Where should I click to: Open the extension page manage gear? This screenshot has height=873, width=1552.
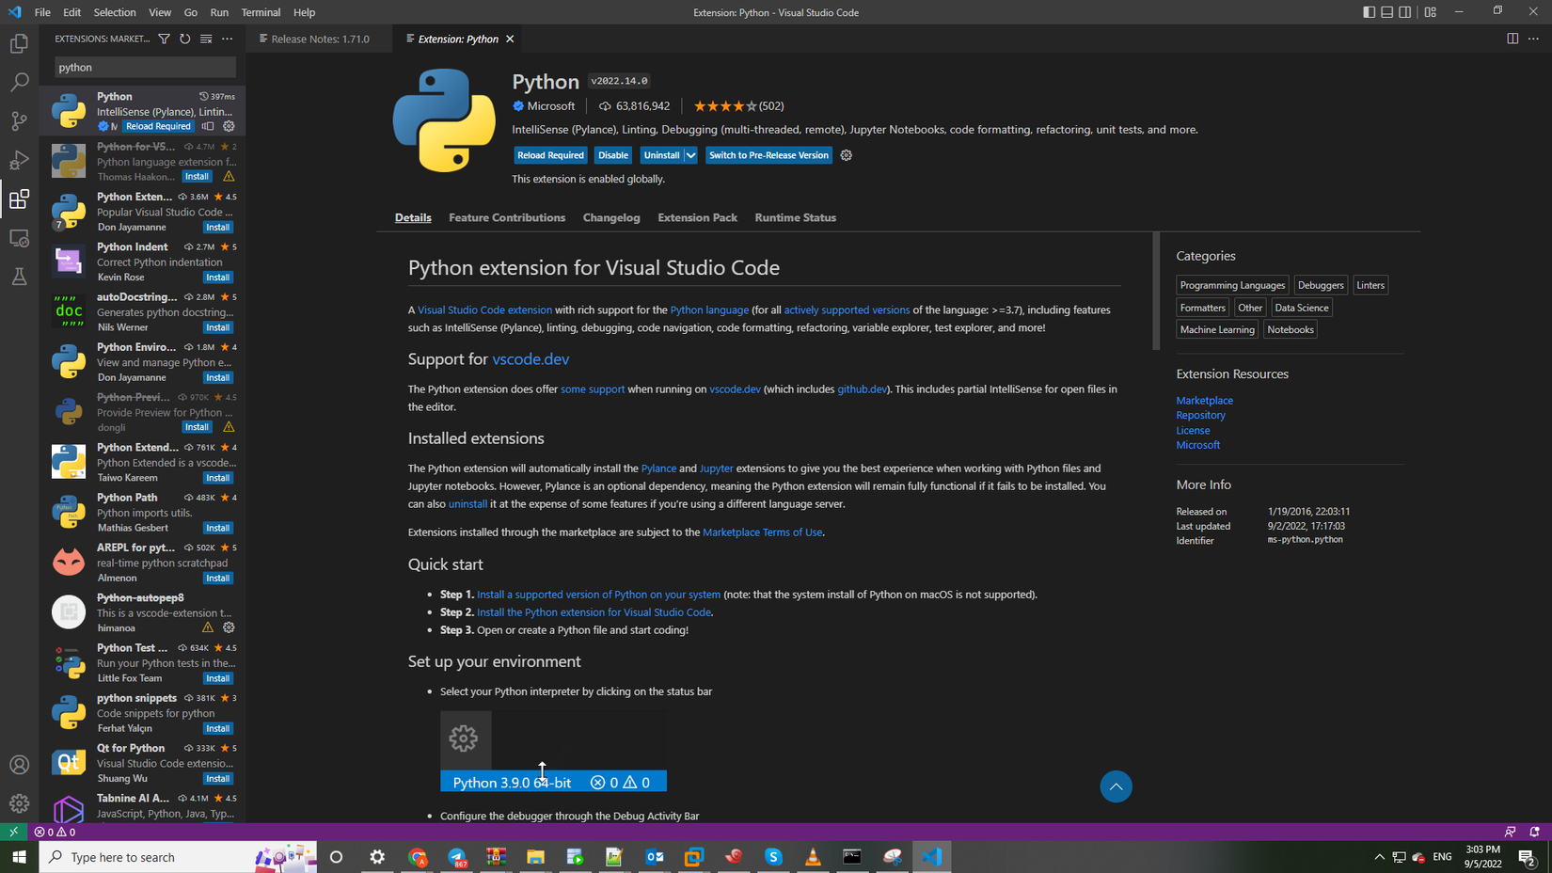(x=846, y=155)
